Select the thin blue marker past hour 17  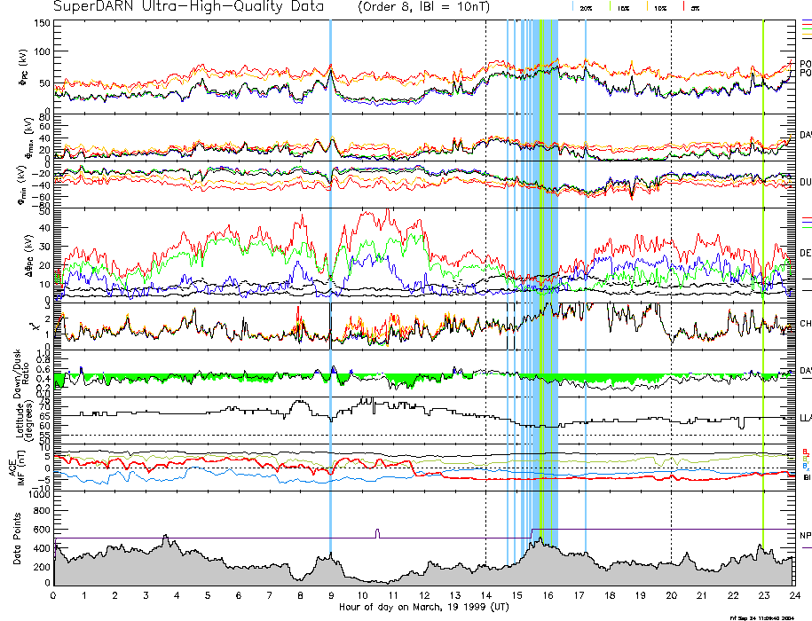pos(586,266)
